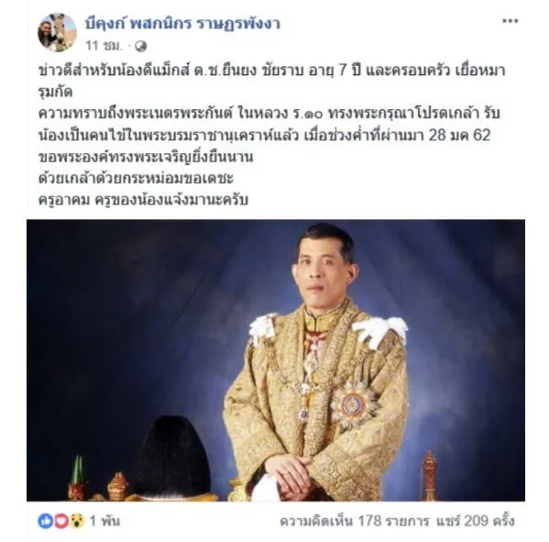Open the poster's profile picture
The width and height of the screenshot is (549, 542).
57,33
